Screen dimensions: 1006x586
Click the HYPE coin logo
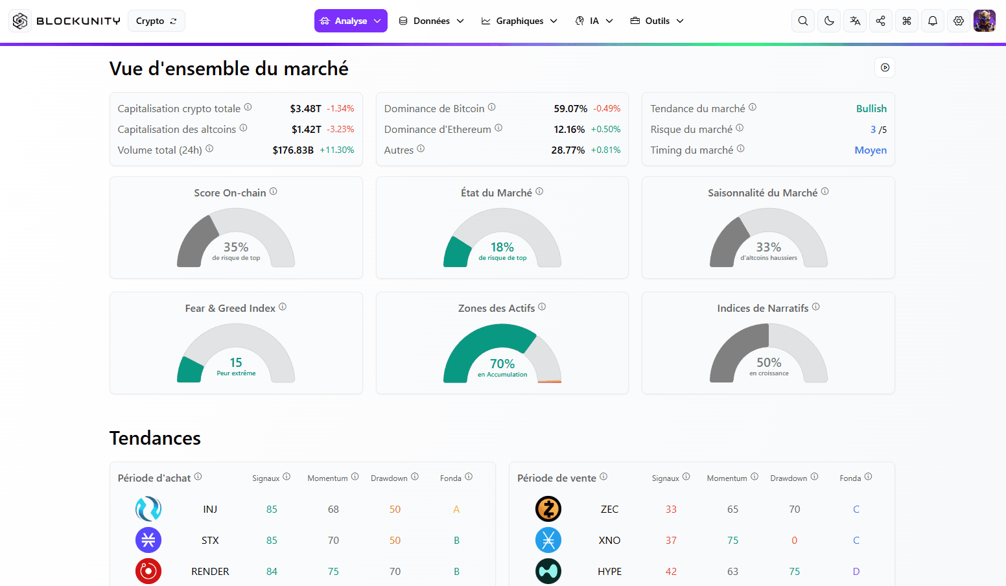(x=548, y=571)
